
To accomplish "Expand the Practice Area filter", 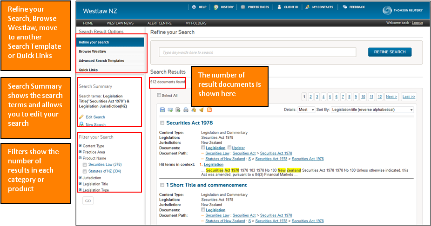I will pyautogui.click(x=80, y=152).
